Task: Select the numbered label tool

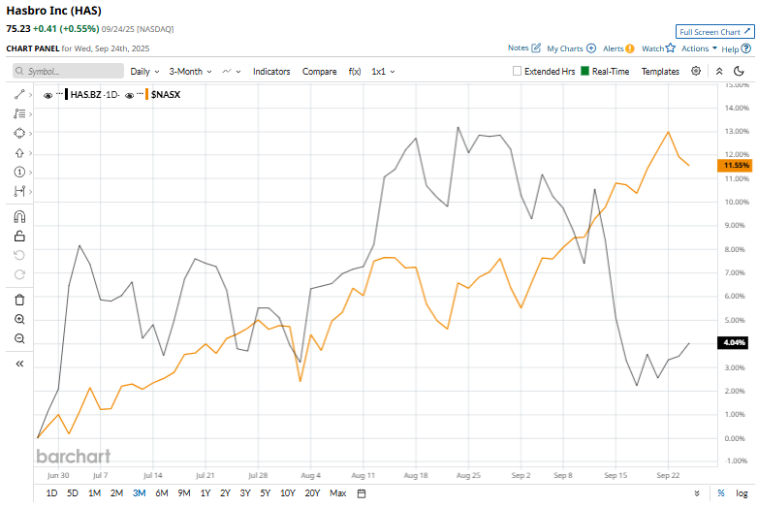Action: tap(19, 172)
